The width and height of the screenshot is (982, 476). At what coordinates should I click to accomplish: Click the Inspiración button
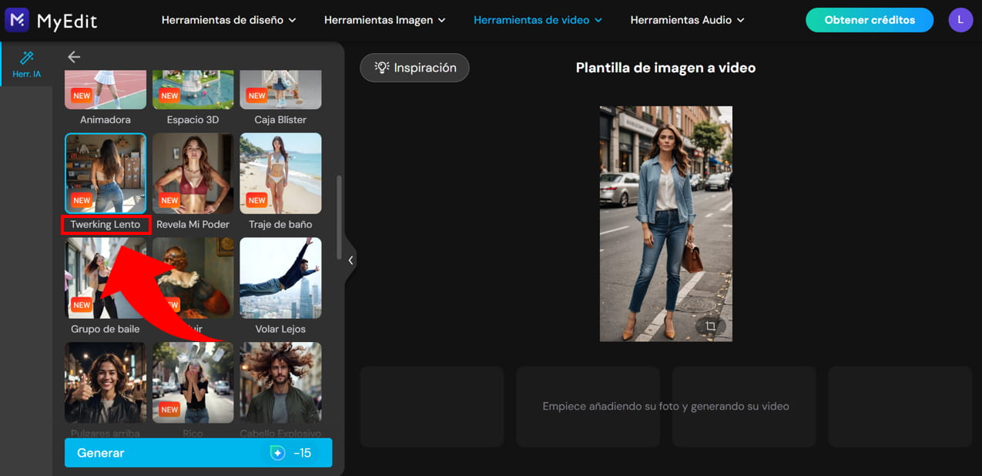pyautogui.click(x=414, y=68)
